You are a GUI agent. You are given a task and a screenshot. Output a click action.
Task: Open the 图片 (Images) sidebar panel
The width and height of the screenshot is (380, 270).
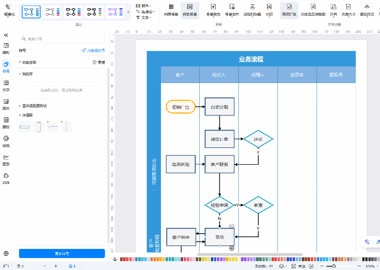[6, 104]
